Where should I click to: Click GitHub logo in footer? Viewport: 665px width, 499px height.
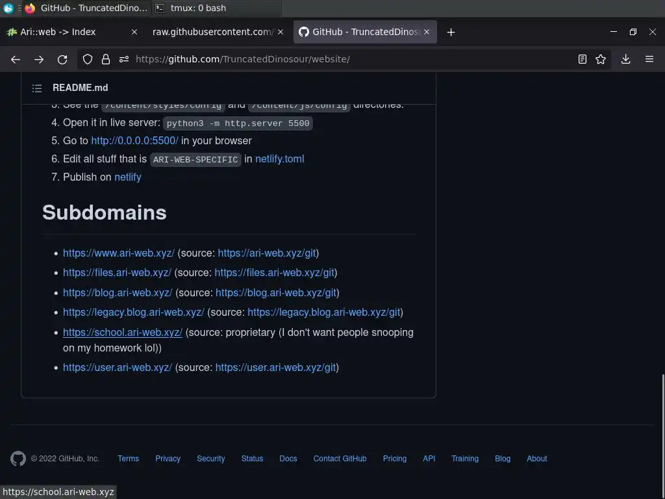tap(18, 459)
